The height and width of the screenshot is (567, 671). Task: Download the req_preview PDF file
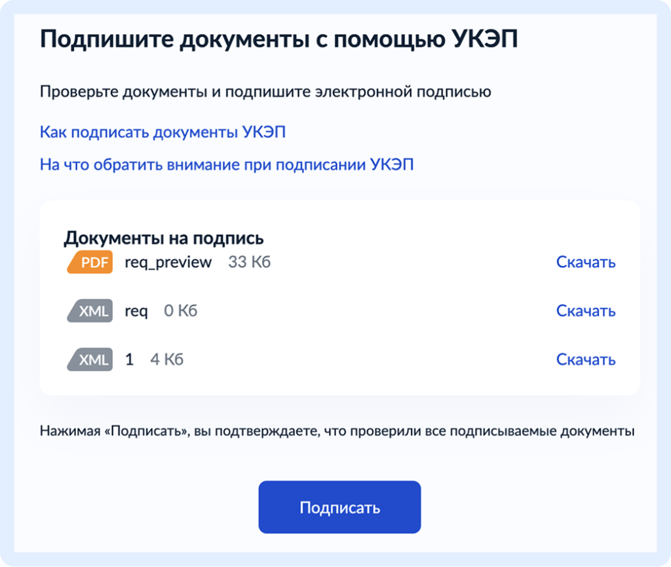585,262
